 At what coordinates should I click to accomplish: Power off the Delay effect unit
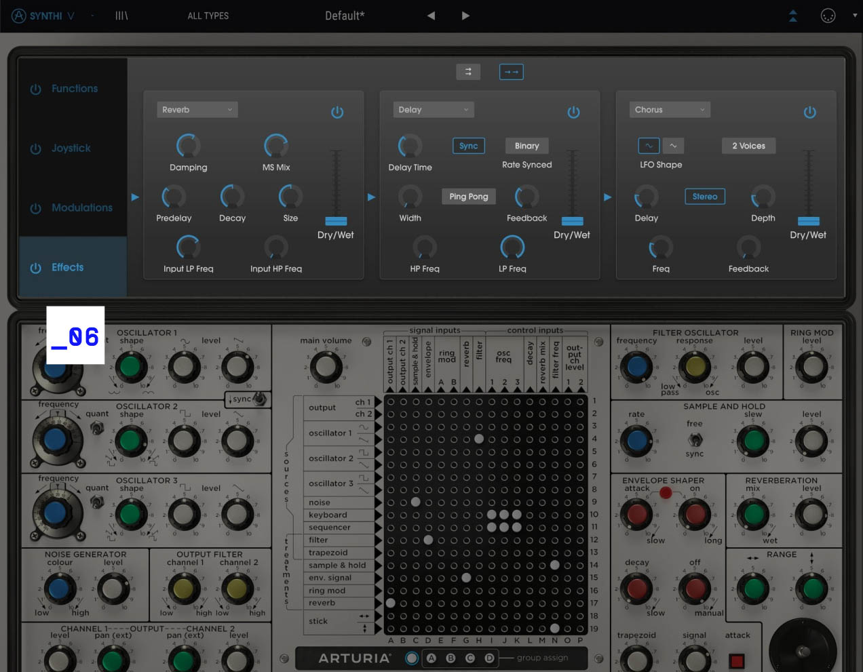pos(573,113)
